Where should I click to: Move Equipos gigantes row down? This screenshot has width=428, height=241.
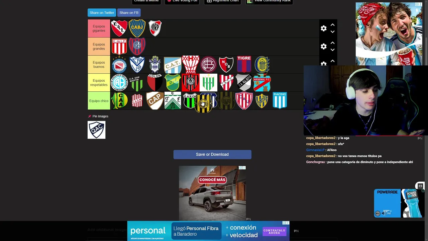(x=332, y=32)
